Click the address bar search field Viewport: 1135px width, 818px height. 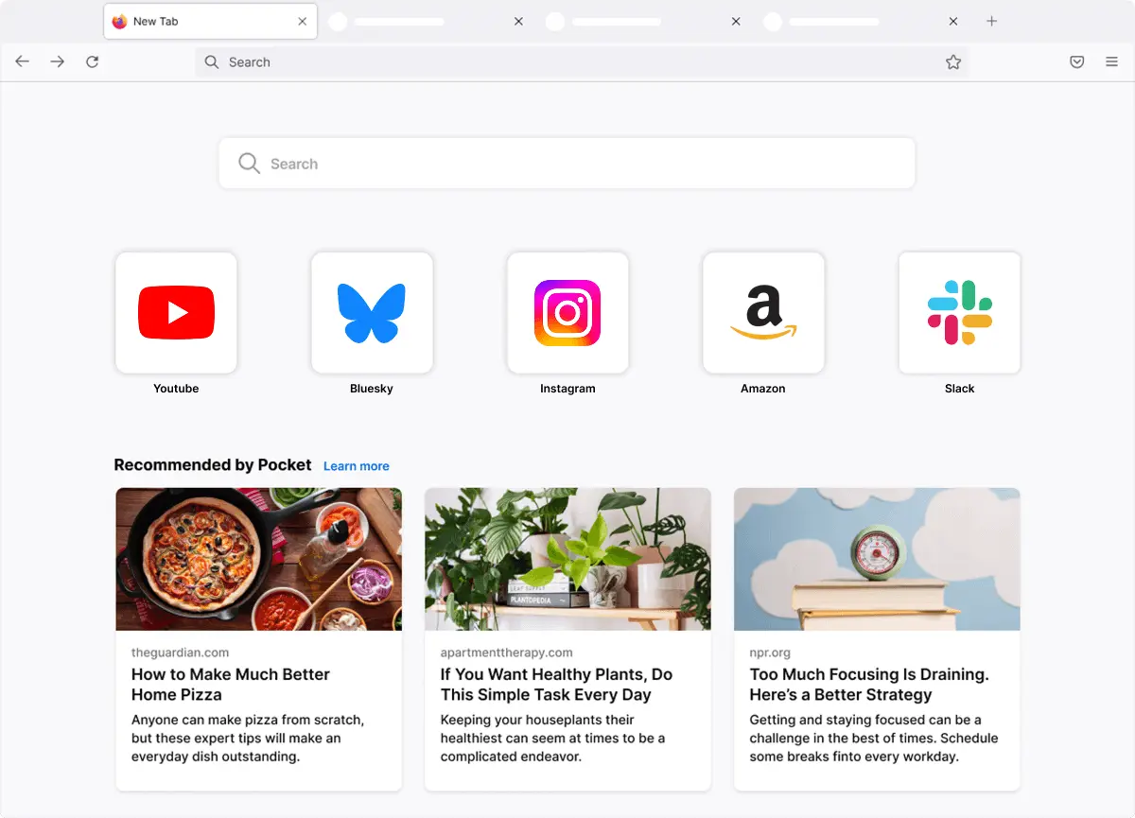click(567, 61)
